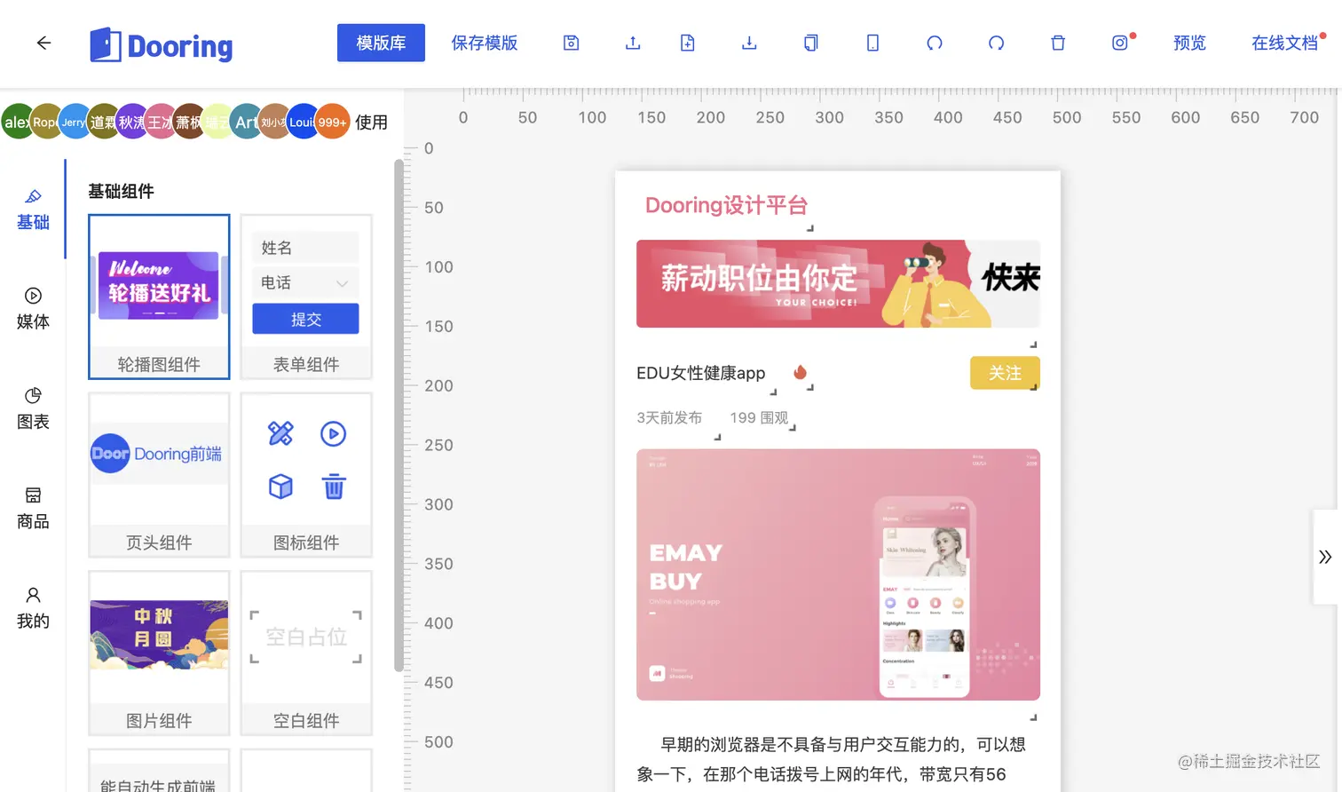The height and width of the screenshot is (792, 1342).
Task: Click the redo arrow icon
Action: pyautogui.click(x=997, y=43)
